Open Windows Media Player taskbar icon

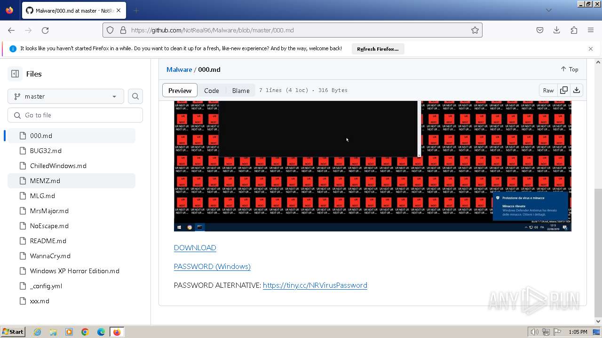(x=69, y=332)
